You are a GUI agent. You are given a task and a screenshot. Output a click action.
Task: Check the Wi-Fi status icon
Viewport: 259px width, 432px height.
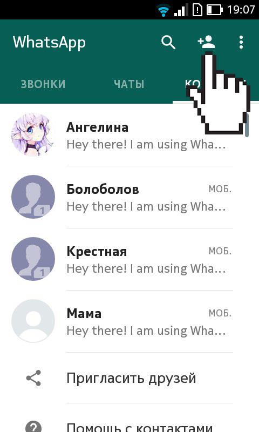pyautogui.click(x=163, y=10)
